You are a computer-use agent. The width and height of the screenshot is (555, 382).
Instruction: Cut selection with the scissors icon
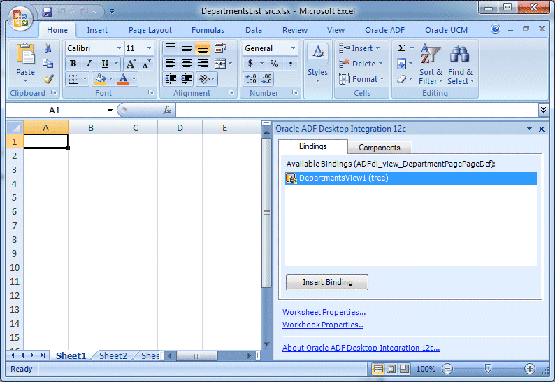coord(48,48)
